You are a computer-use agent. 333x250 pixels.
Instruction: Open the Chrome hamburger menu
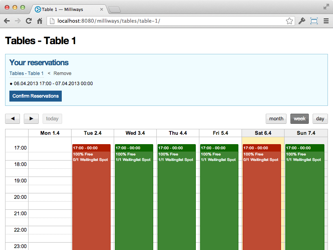[326, 21]
